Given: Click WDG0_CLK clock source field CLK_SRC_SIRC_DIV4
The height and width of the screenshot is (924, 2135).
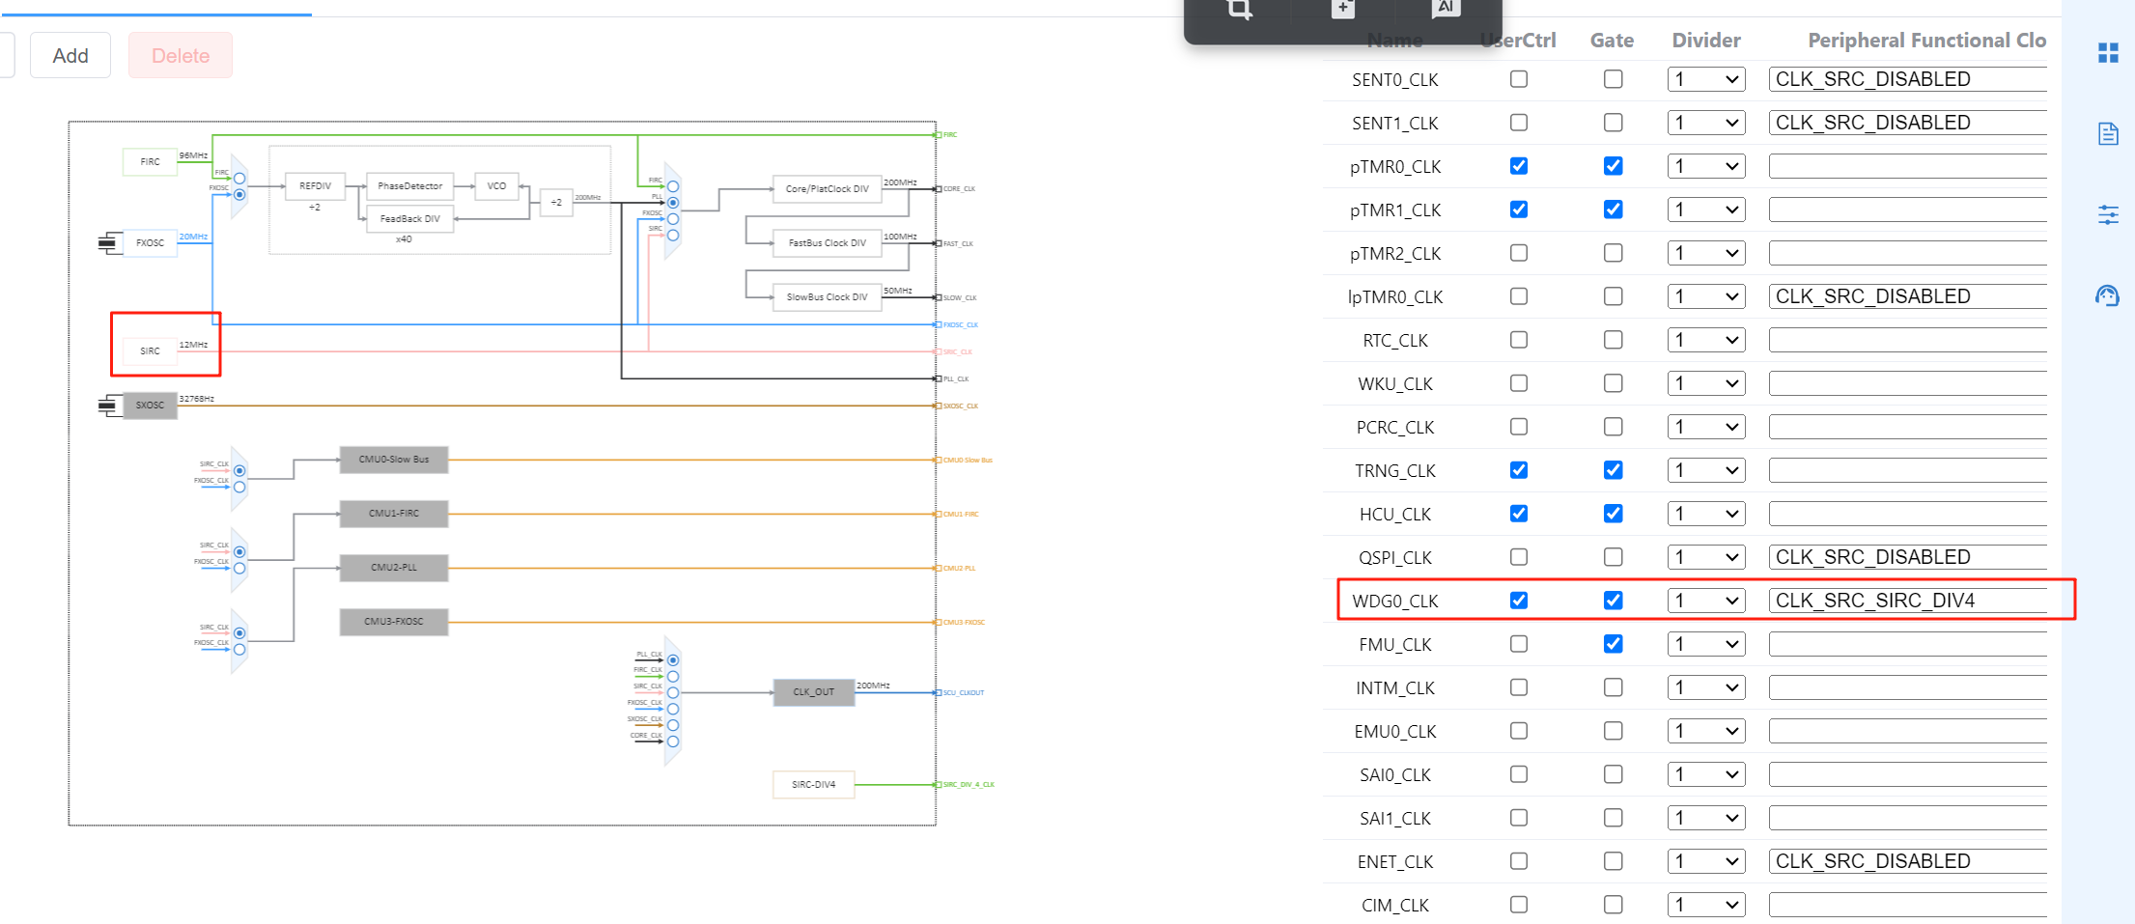Looking at the screenshot, I should pos(1908,601).
